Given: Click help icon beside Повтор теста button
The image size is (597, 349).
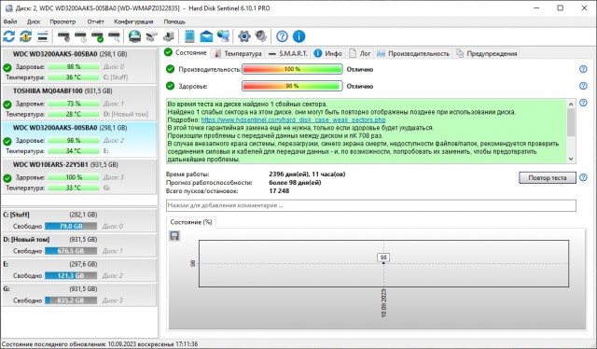Looking at the screenshot, I should point(583,177).
